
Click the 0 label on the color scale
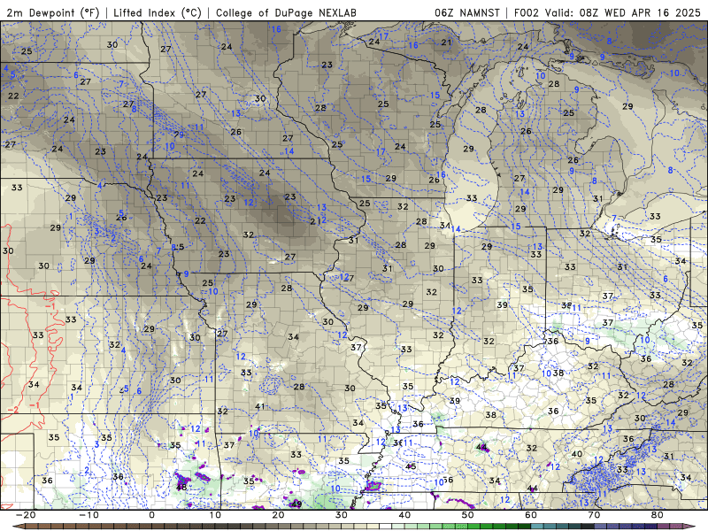151,515
